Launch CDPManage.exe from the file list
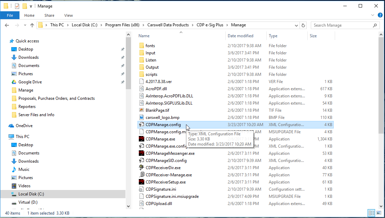 tap(160, 139)
